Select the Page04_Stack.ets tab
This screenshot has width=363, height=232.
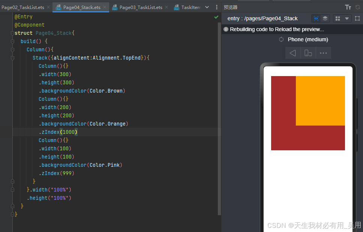coord(81,7)
